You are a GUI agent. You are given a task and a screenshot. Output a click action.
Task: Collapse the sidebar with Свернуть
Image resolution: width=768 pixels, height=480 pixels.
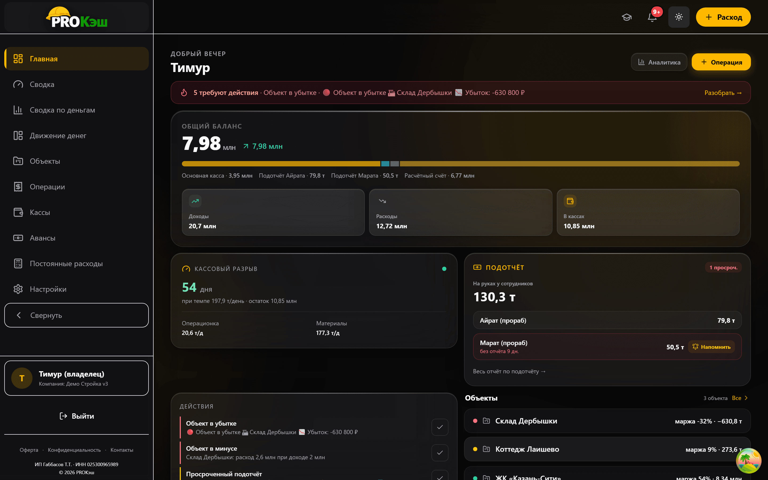(77, 315)
